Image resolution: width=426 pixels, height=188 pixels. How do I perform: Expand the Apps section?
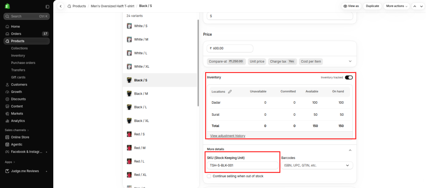point(10,162)
